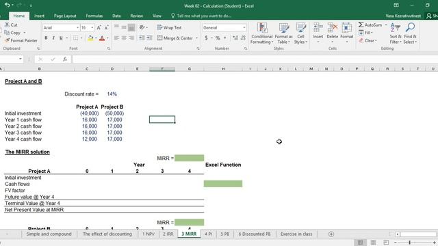Screen dimensions: 438x246
Task: Select top align icon
Action: click(116, 27)
